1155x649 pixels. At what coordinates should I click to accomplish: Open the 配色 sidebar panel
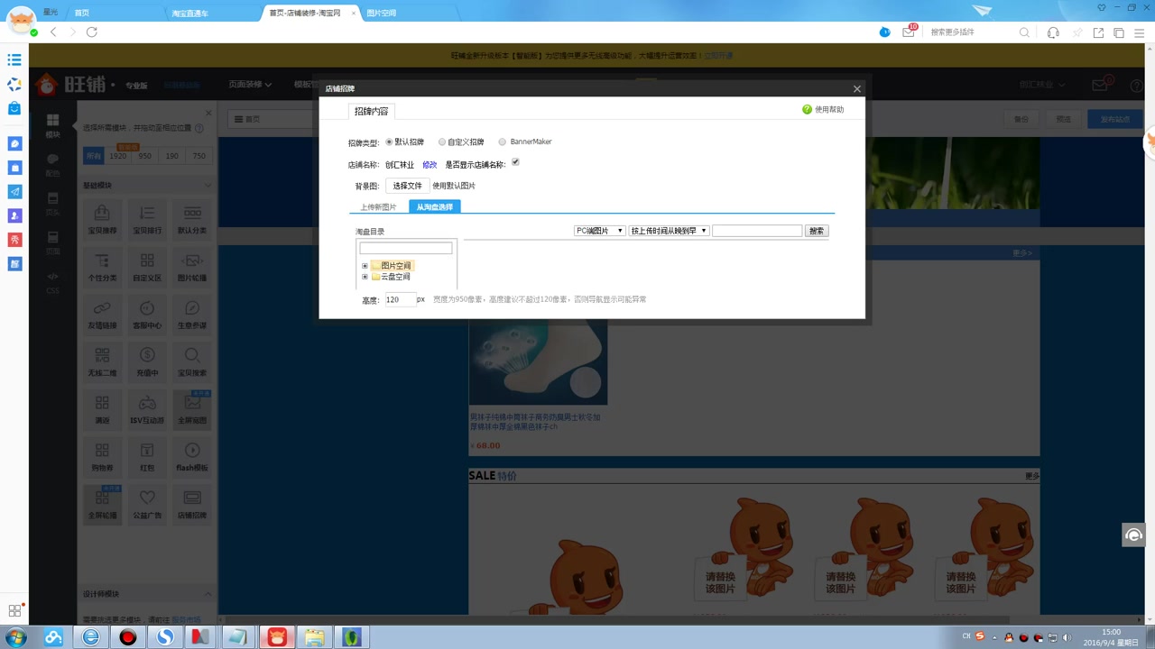pyautogui.click(x=52, y=165)
